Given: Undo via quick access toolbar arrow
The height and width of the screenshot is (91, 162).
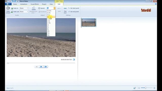Looking at the screenshot, I should [13, 1].
